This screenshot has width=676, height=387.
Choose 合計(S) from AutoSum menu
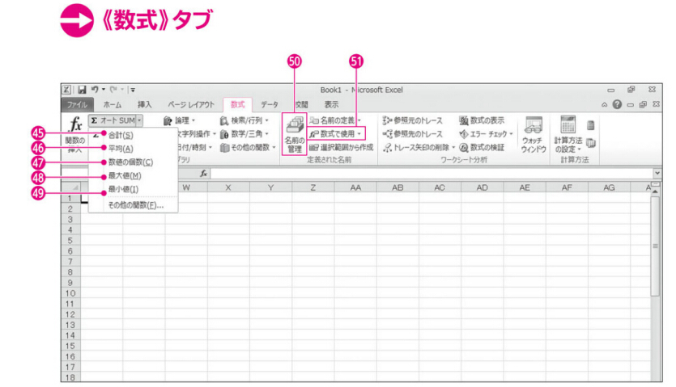point(134,135)
